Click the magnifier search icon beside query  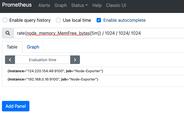[8, 33]
